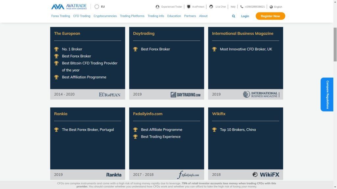Image resolution: width=337 pixels, height=189 pixels.
Task: Click trophy icon in Daytrading card
Action: click(135, 49)
